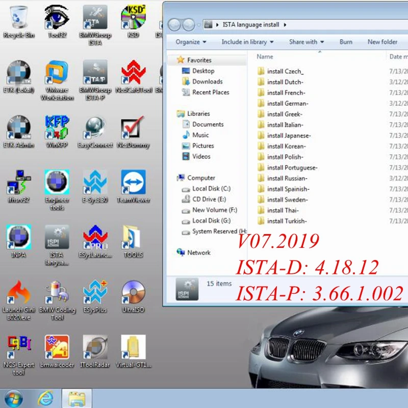Launch VMware Workstation icon

click(x=57, y=81)
